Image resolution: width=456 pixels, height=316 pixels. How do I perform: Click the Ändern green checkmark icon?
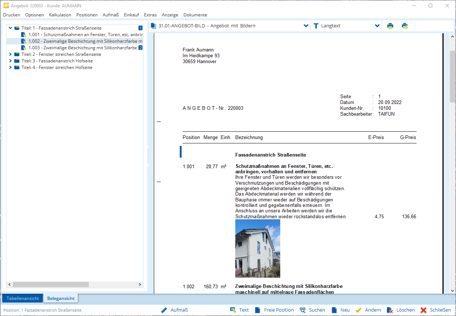click(x=358, y=310)
